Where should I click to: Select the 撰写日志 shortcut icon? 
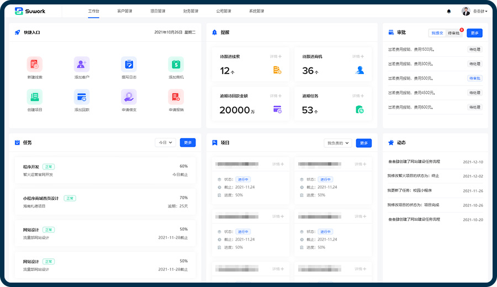(129, 64)
